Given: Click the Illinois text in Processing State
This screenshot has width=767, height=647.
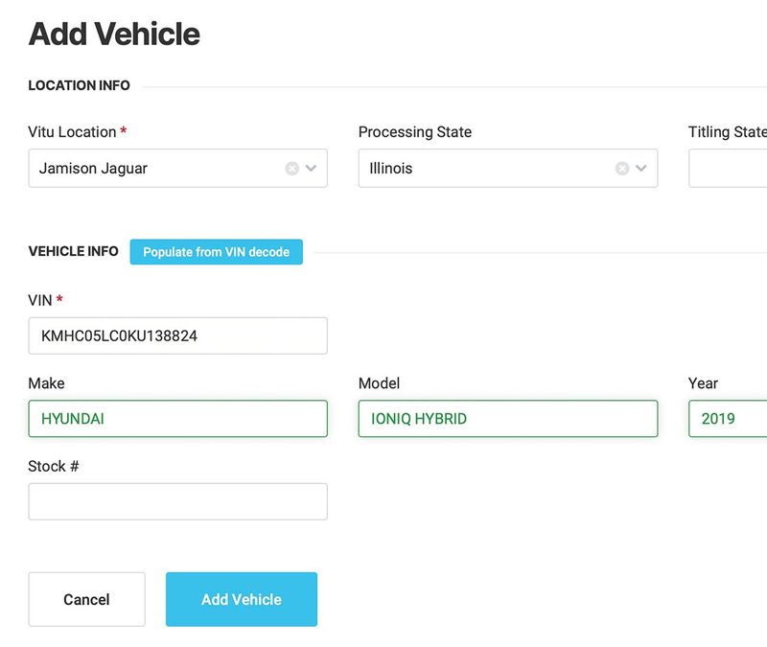Looking at the screenshot, I should [x=391, y=169].
